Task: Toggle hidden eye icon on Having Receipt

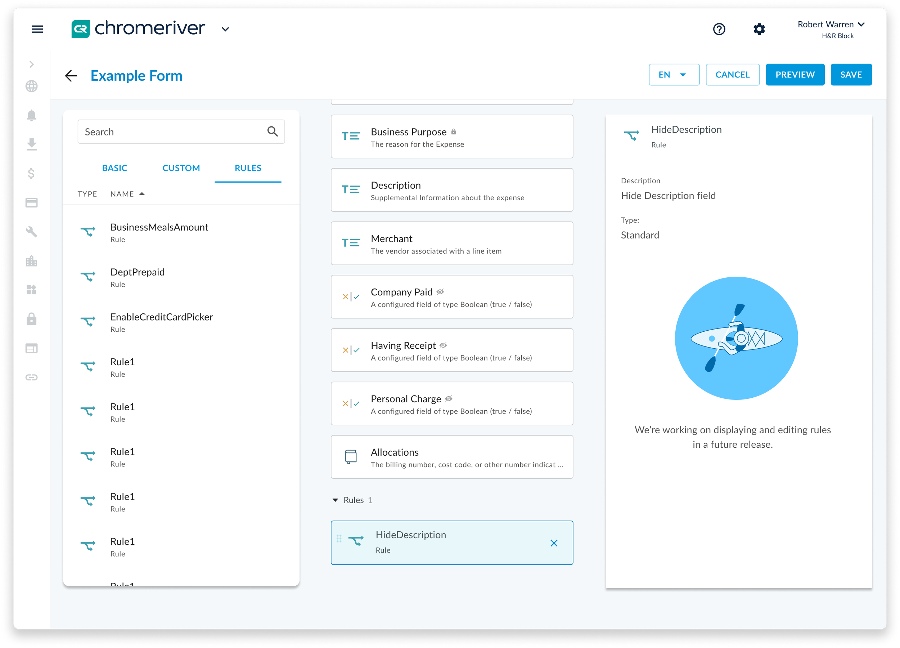Action: (443, 345)
